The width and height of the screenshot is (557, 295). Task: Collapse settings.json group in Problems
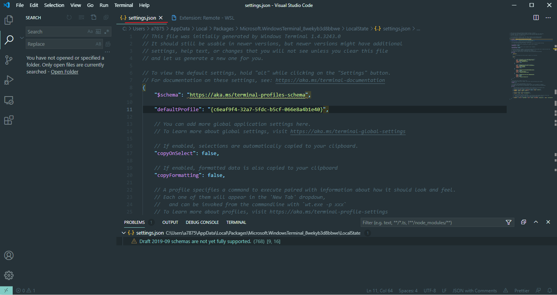[124, 233]
